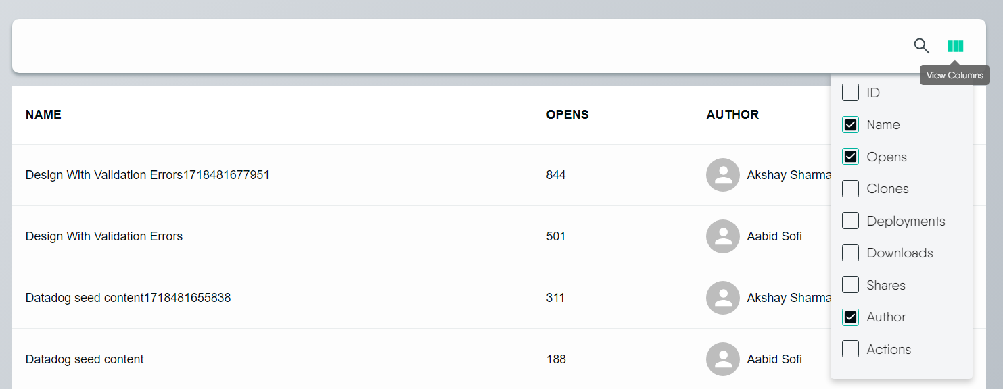Click the AUTHOR column header
Screen dimensions: 1003x389
732,115
